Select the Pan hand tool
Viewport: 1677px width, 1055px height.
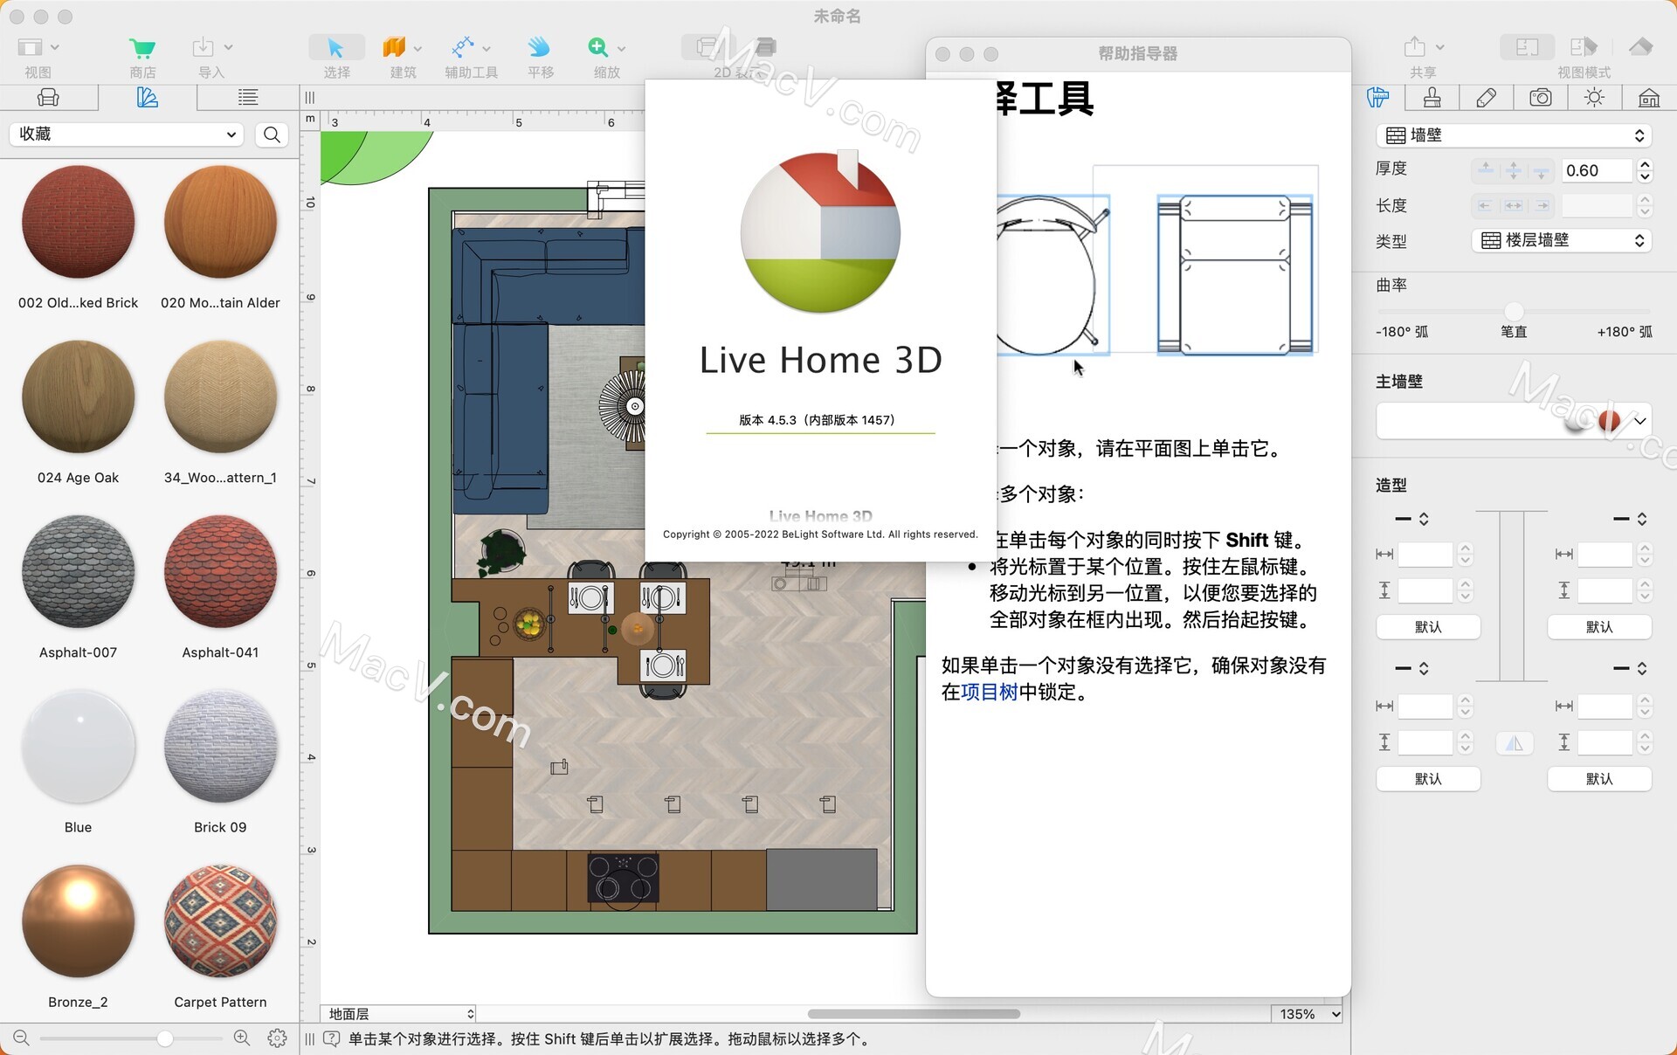click(539, 47)
